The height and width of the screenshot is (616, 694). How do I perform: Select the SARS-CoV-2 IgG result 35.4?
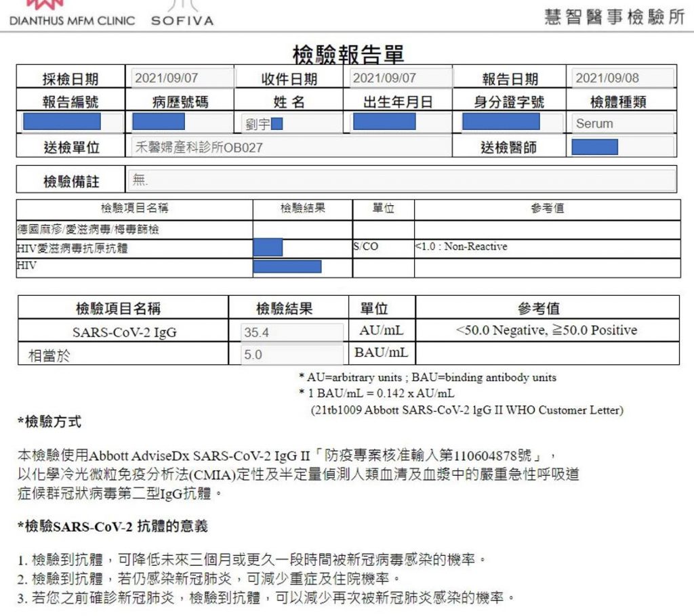[291, 332]
